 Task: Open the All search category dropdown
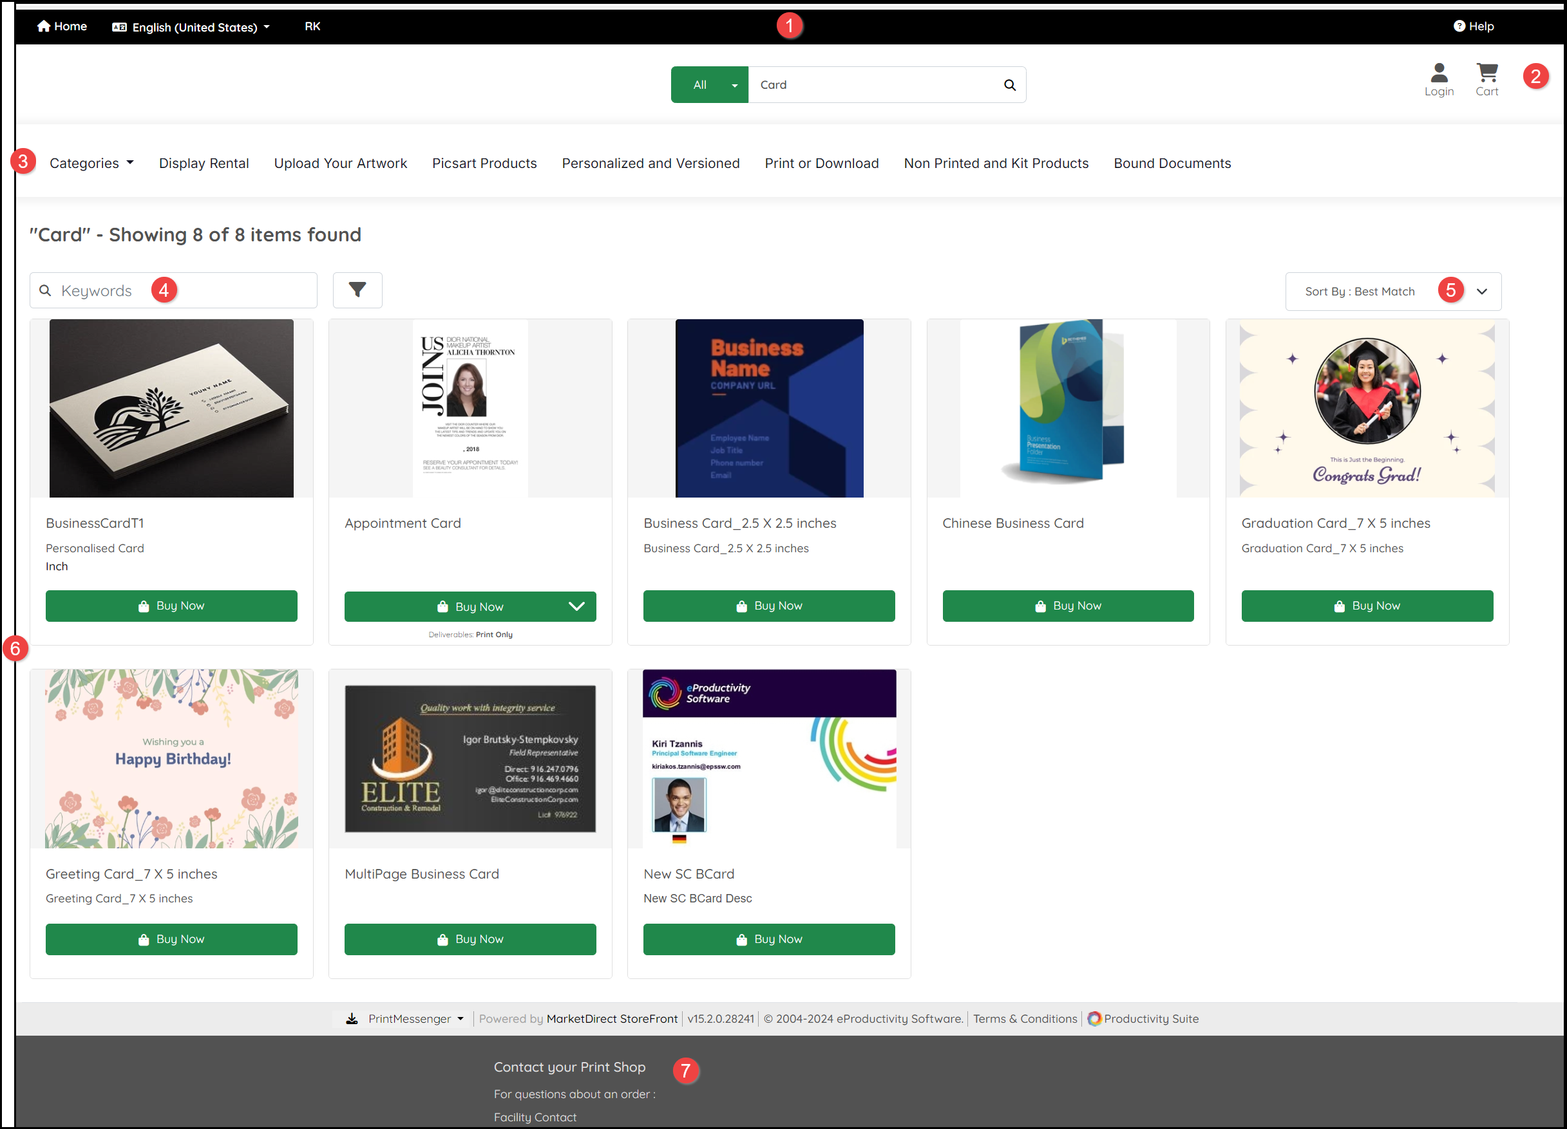coord(710,85)
